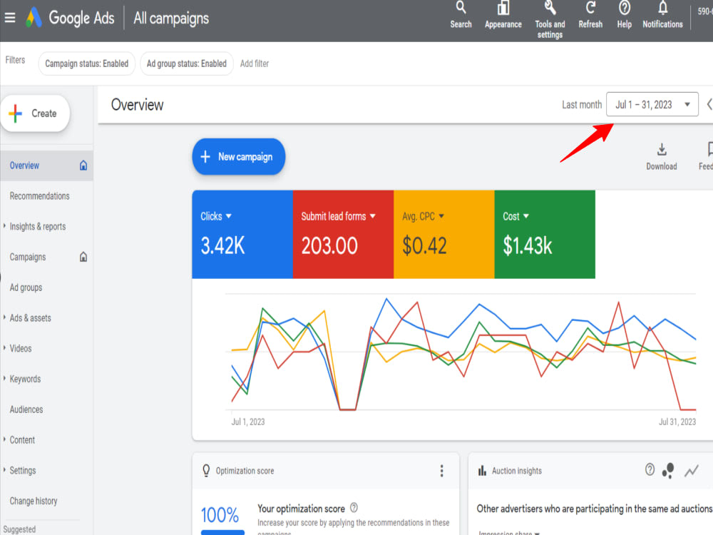The image size is (713, 535).
Task: Refresh the data with Refresh icon
Action: pyautogui.click(x=590, y=15)
